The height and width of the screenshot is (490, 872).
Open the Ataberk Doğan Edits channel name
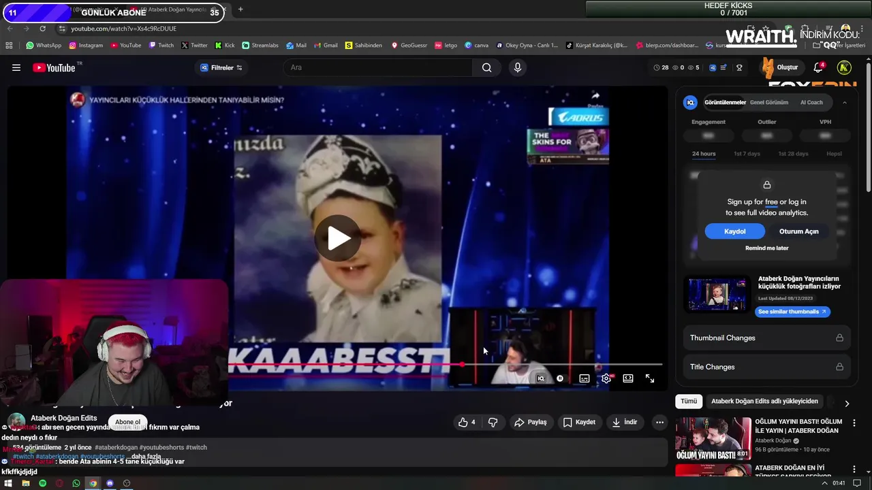(64, 418)
